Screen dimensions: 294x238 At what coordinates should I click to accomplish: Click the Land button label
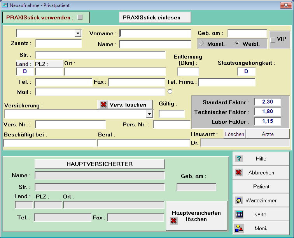point(25,64)
